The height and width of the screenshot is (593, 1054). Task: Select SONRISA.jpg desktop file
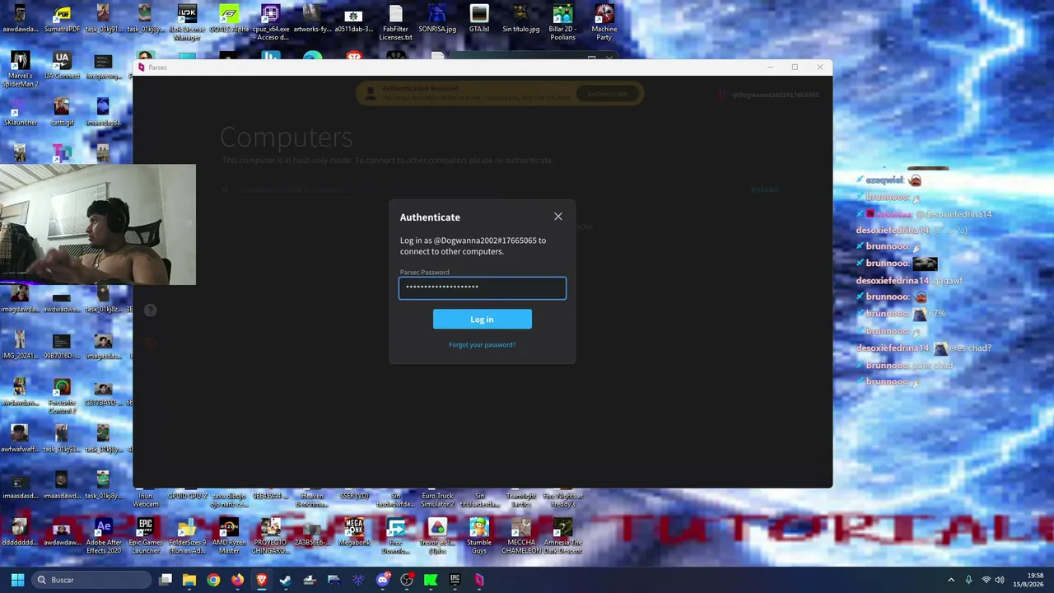point(437,20)
